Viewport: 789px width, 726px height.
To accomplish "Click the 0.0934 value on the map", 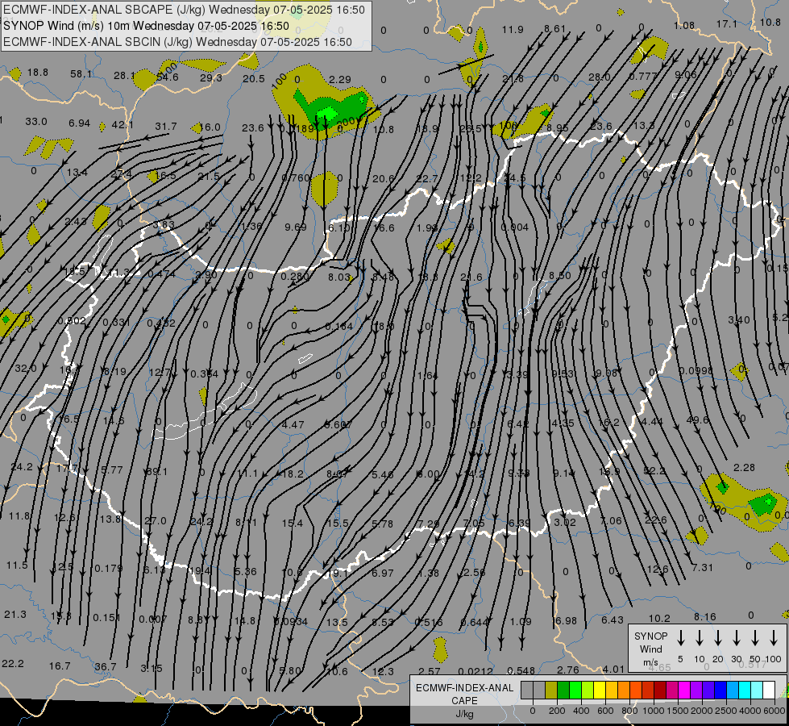I will point(290,621).
